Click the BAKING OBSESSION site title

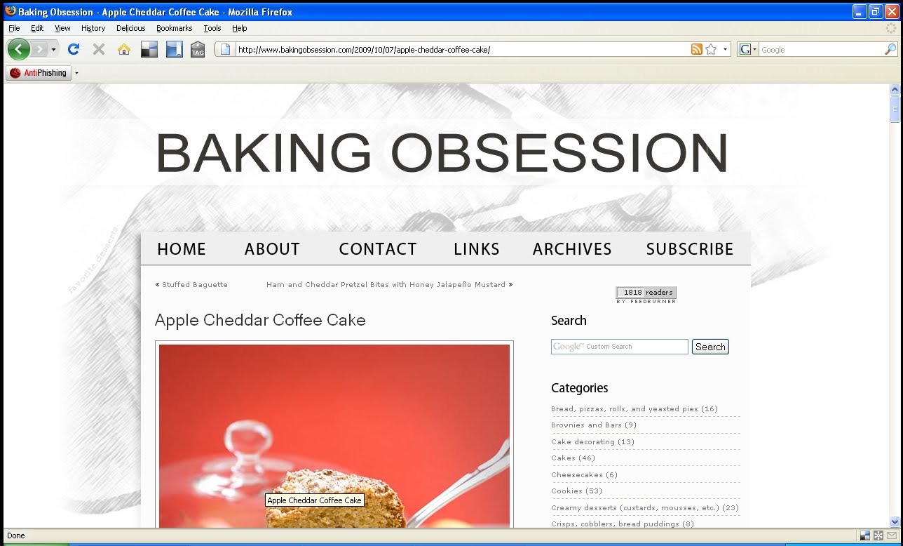[x=442, y=153]
